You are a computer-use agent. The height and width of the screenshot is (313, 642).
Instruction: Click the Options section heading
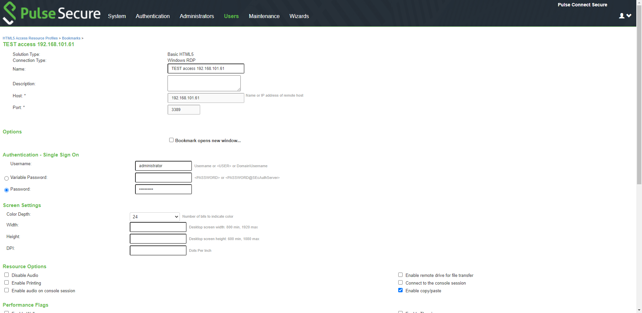[x=12, y=132]
